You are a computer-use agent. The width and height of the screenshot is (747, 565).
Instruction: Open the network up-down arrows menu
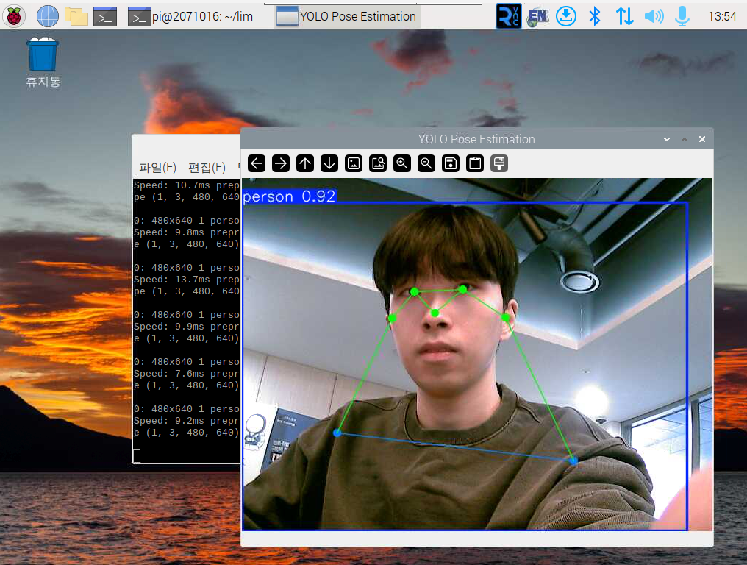[624, 16]
